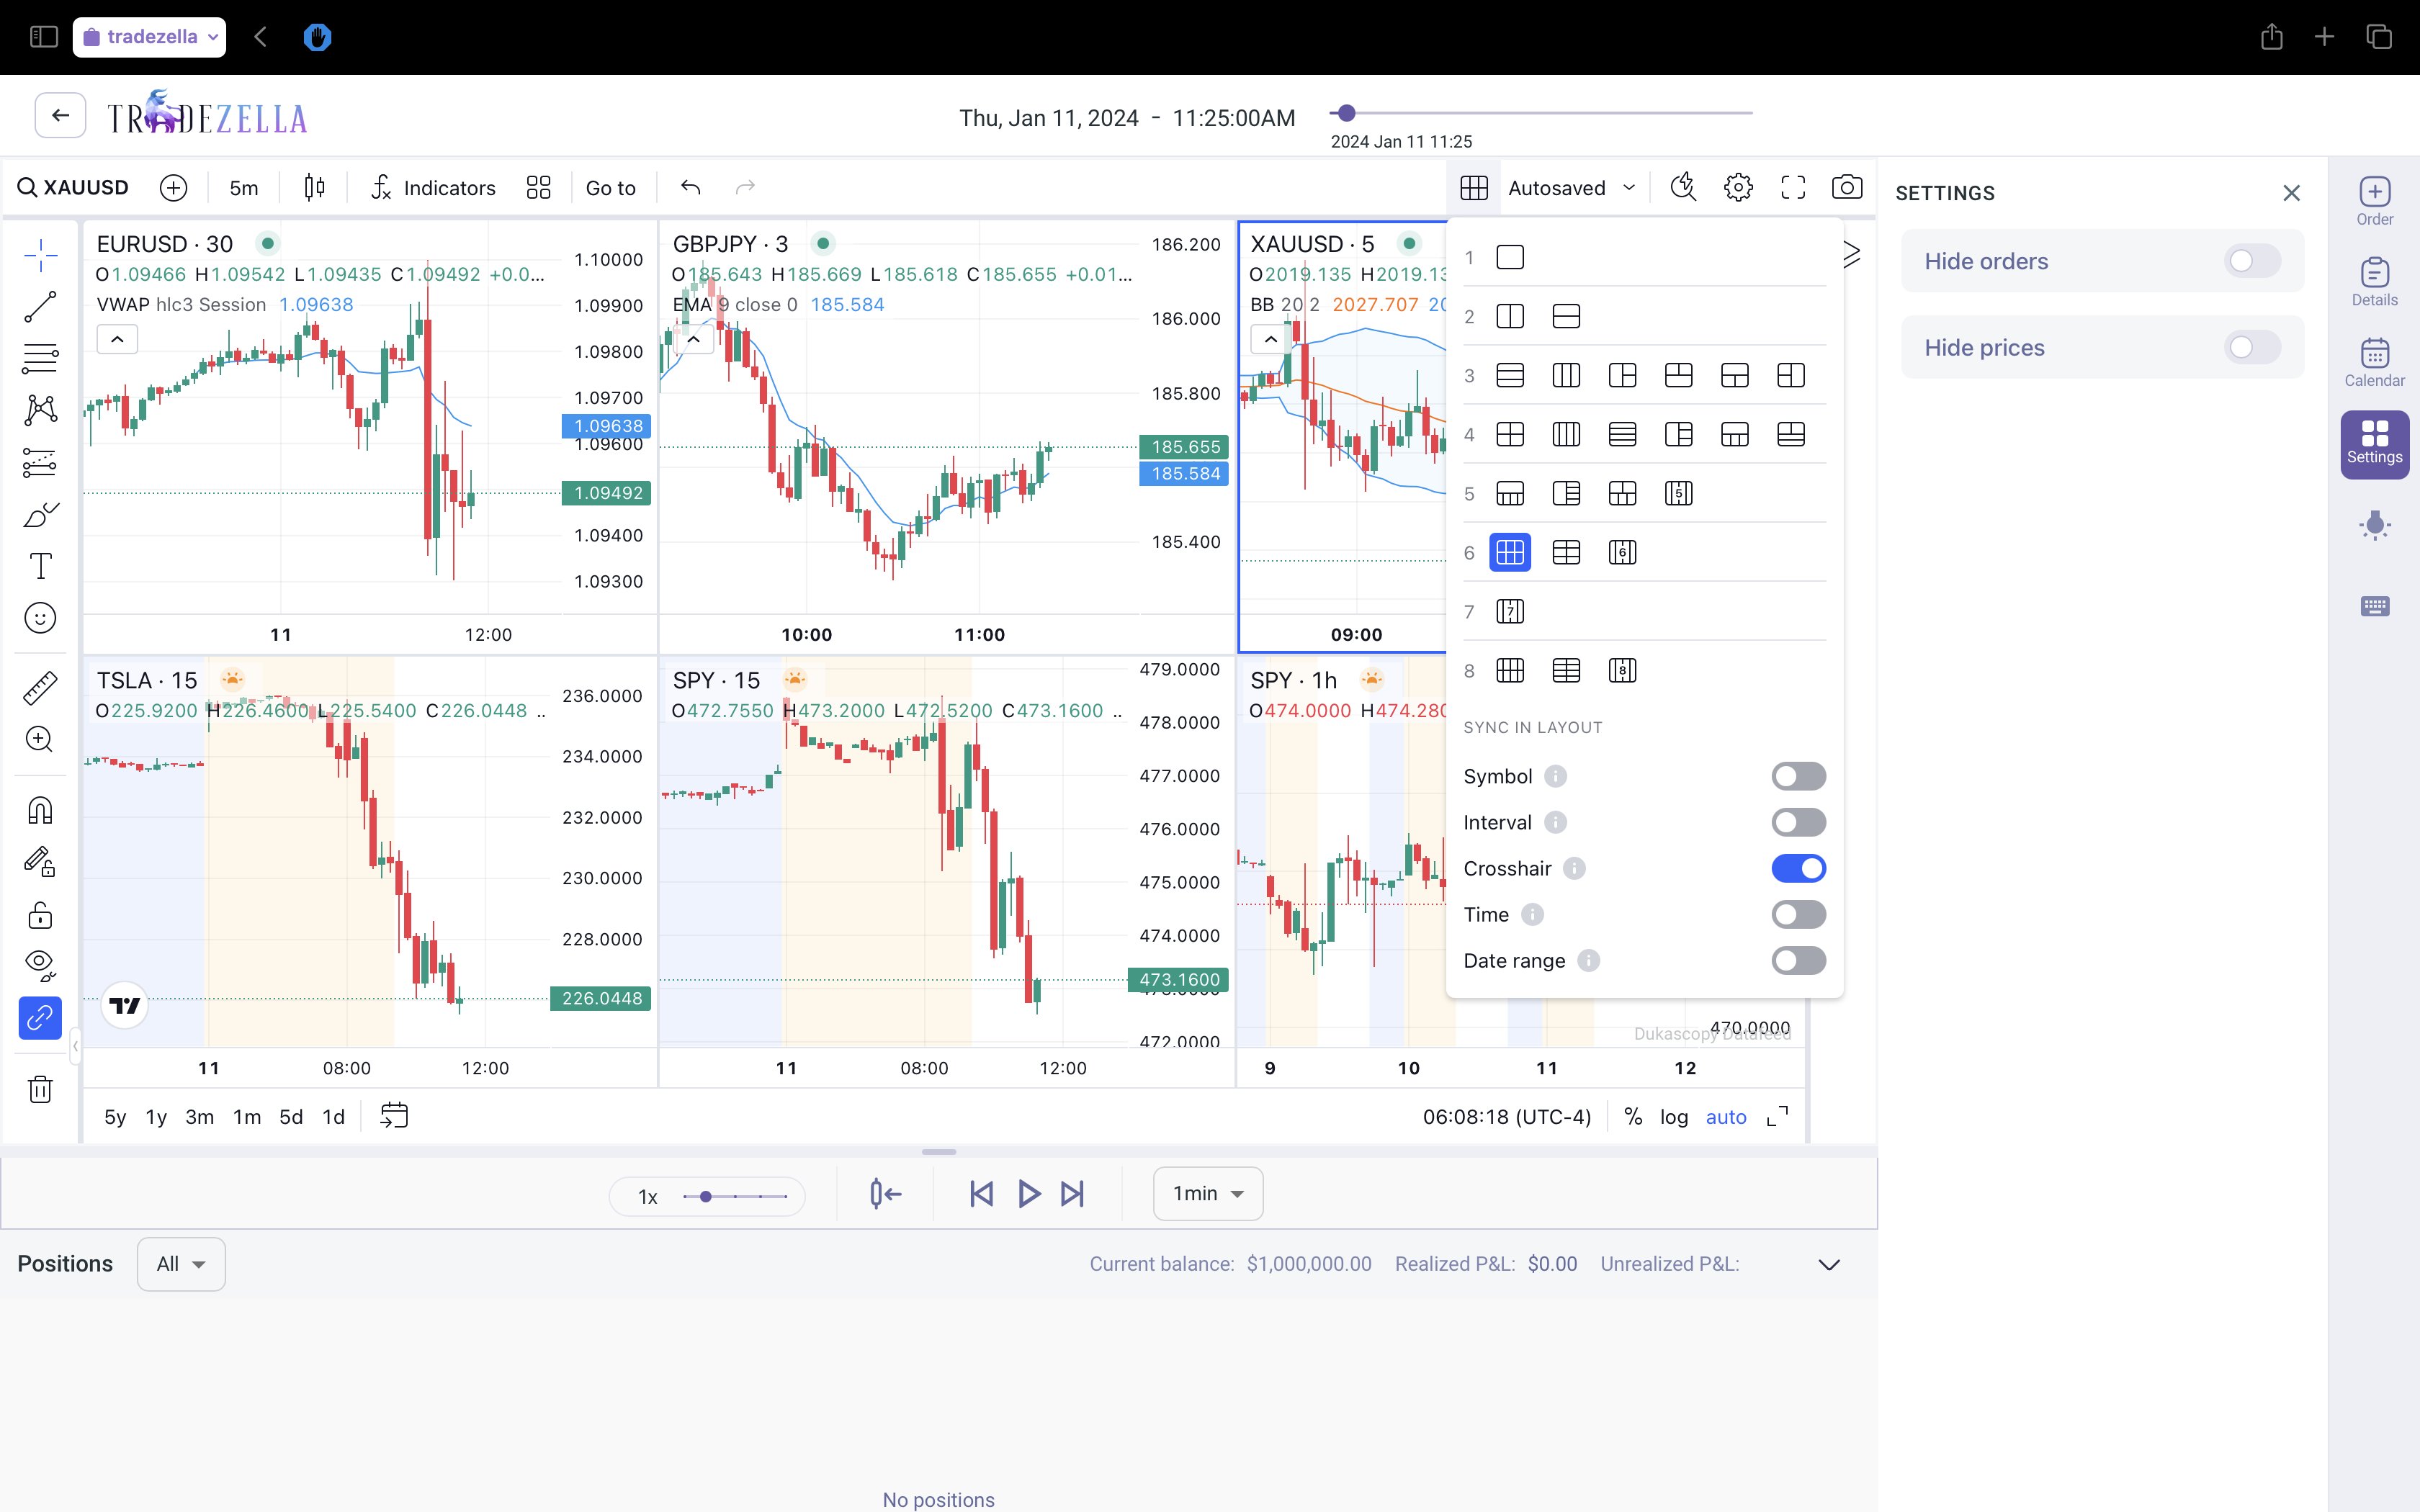Select the crosshair cursor tool
Viewport: 2420px width, 1512px height.
40,256
